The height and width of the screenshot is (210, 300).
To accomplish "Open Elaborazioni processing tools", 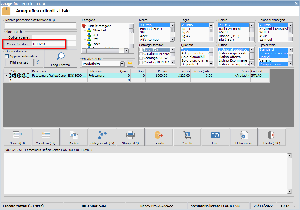I will [x=243, y=137].
